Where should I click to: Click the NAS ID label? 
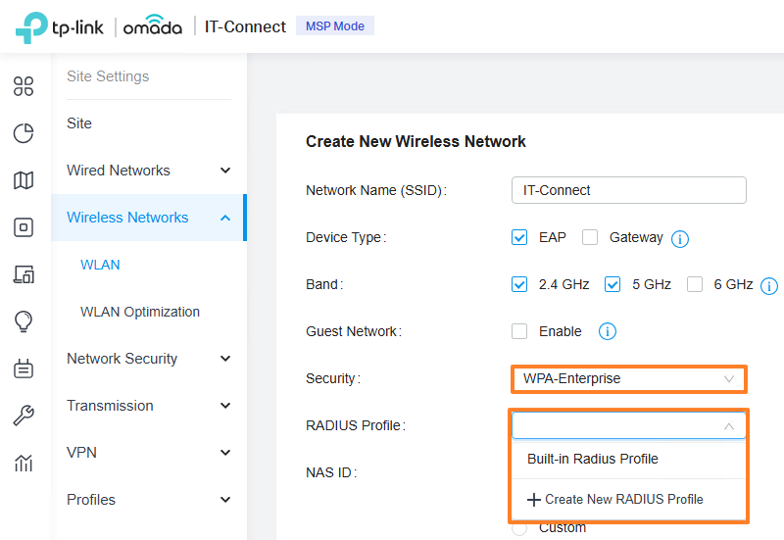331,472
